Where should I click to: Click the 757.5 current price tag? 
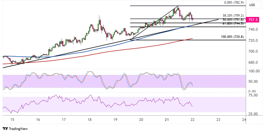[x=253, y=20]
